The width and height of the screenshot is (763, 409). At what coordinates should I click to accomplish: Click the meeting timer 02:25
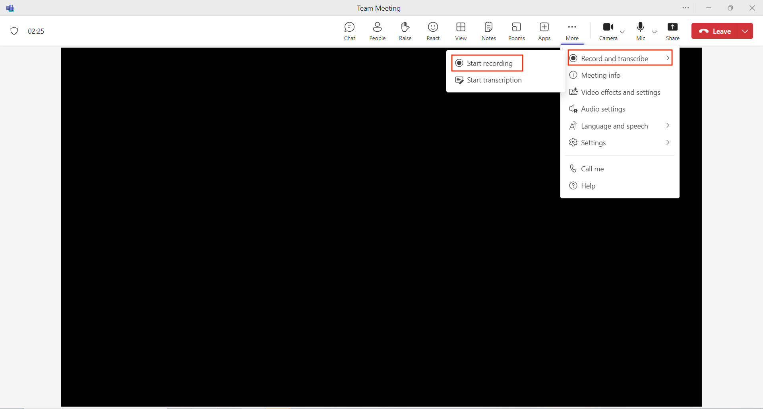coord(36,31)
